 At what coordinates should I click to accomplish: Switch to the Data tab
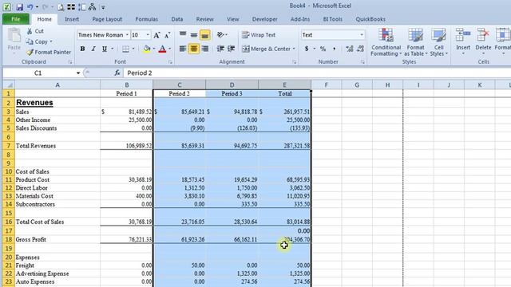pos(177,19)
